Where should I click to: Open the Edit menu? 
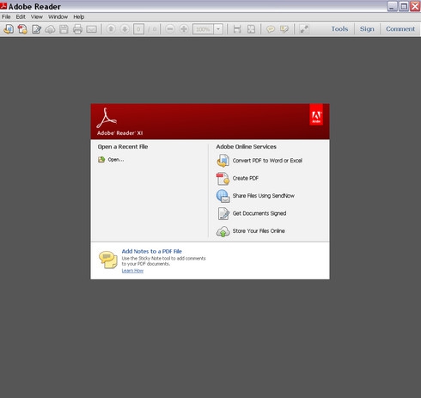click(x=21, y=16)
